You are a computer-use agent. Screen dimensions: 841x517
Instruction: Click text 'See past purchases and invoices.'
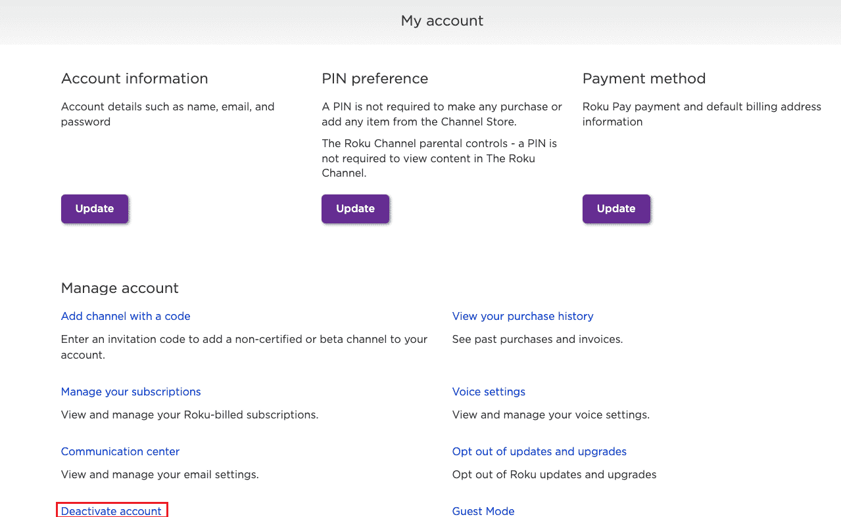(537, 340)
